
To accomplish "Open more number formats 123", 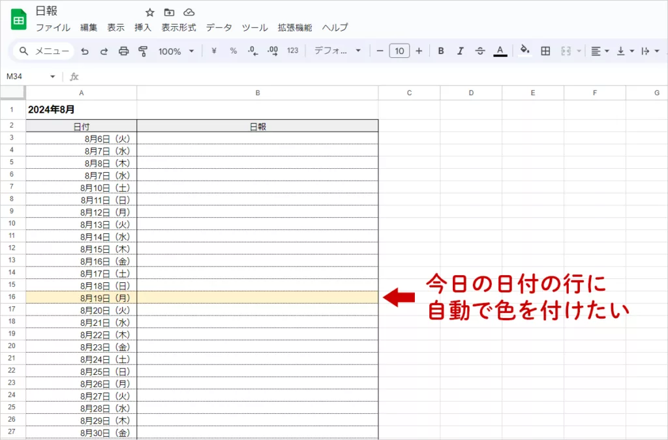I will 293,51.
